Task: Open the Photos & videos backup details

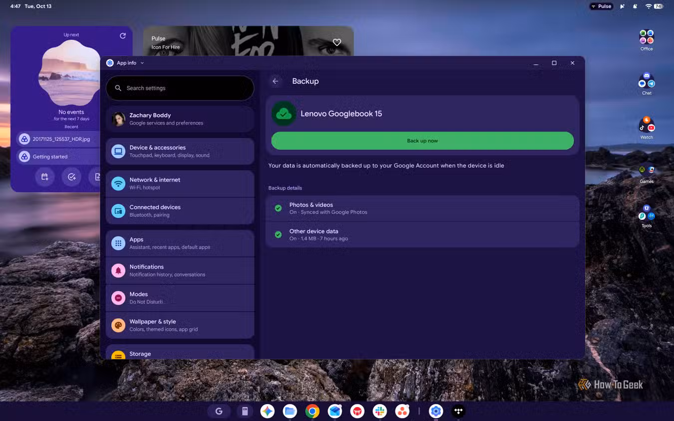Action: click(x=422, y=208)
